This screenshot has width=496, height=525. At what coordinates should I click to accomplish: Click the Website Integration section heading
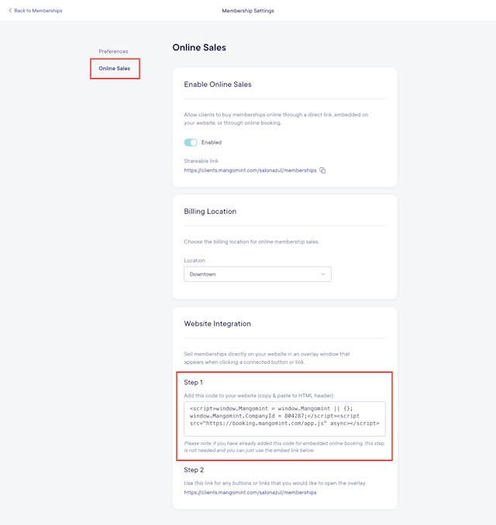[x=217, y=324]
